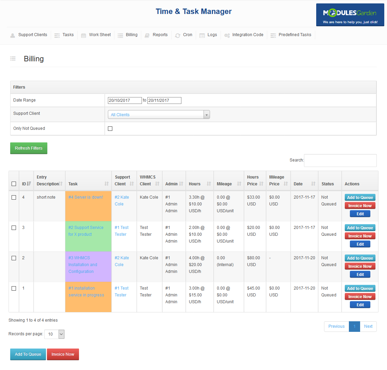Open the Predefined Tasks menu item

point(295,35)
